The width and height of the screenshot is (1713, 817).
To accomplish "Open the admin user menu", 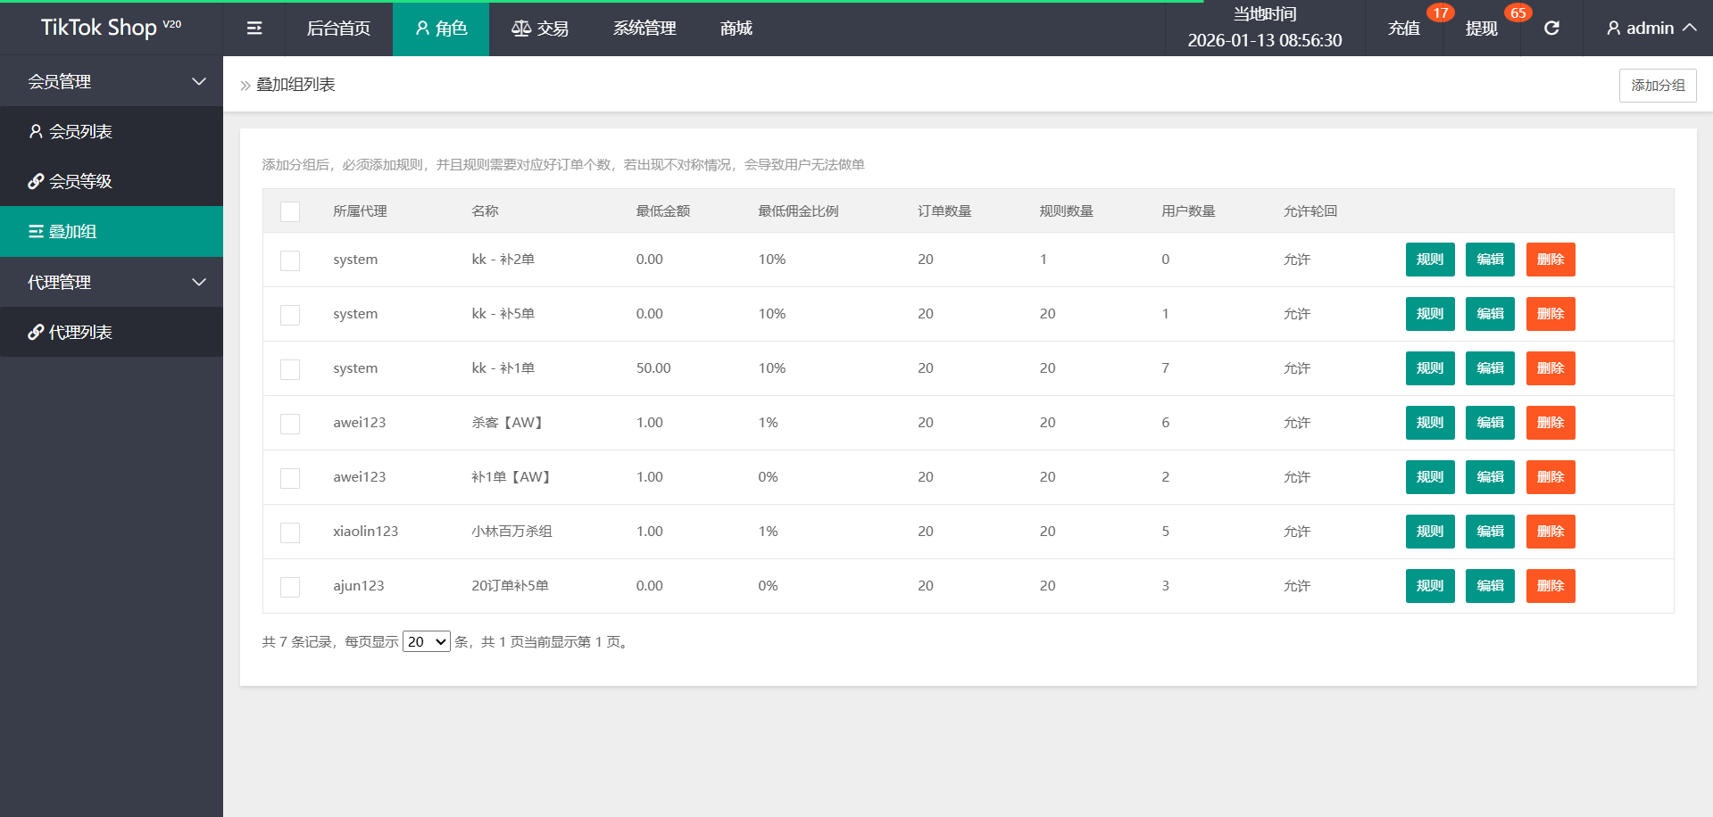I will [x=1651, y=29].
